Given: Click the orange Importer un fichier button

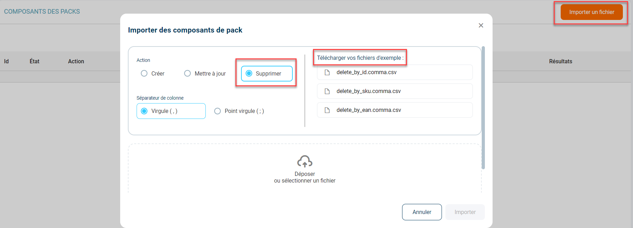Looking at the screenshot, I should 591,12.
